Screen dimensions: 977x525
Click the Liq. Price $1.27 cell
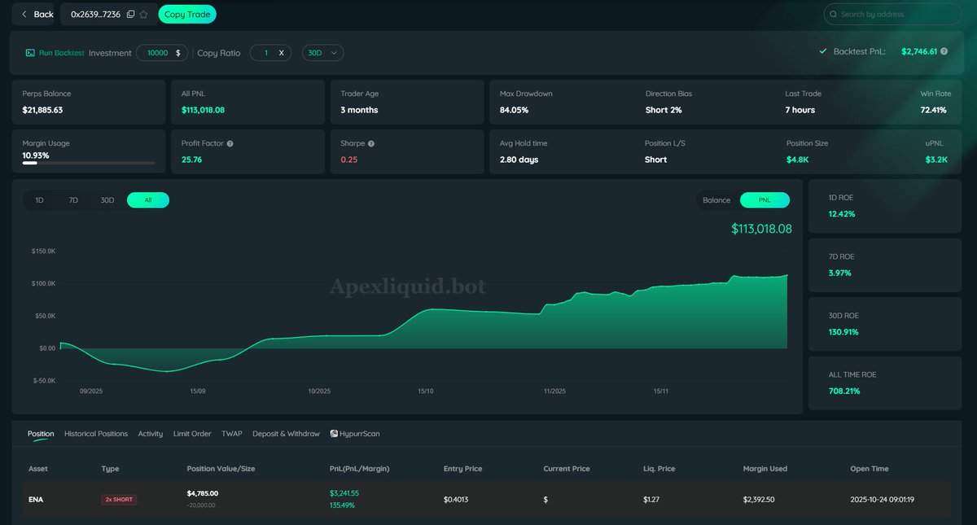pyautogui.click(x=652, y=500)
